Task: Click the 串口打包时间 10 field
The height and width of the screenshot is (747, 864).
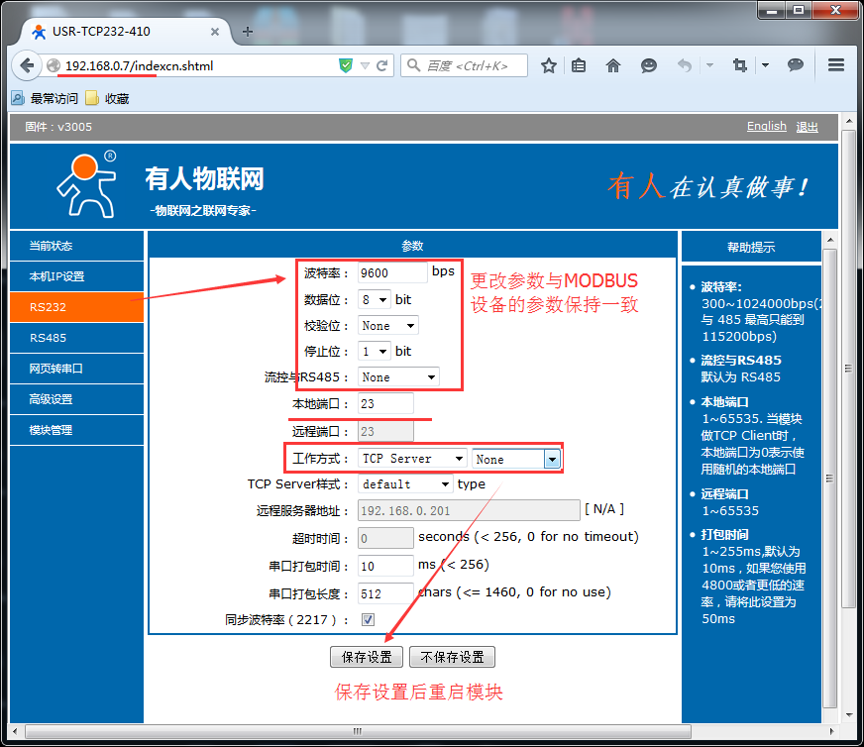Action: pos(385,566)
